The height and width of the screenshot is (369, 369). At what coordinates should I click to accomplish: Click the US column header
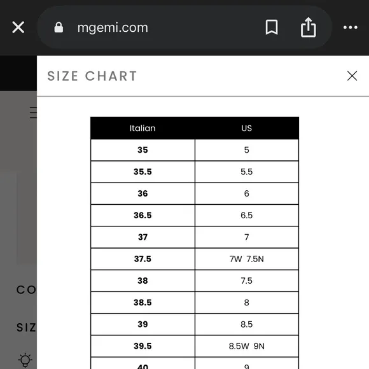(x=247, y=129)
